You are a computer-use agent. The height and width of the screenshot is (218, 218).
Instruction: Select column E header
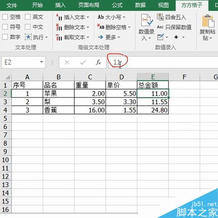point(153,77)
